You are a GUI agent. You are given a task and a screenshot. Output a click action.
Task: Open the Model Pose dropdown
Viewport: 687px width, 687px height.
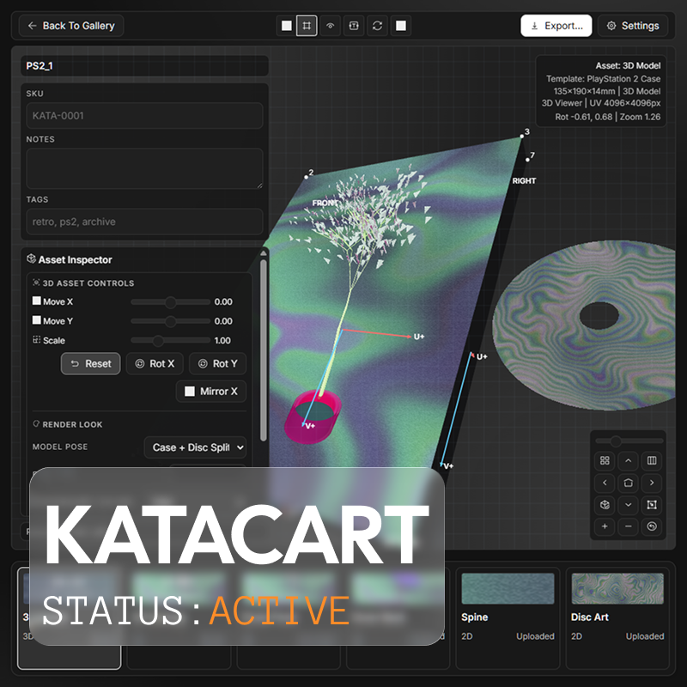[x=195, y=447]
